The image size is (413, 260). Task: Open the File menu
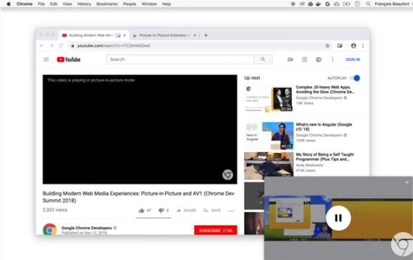coord(41,4)
